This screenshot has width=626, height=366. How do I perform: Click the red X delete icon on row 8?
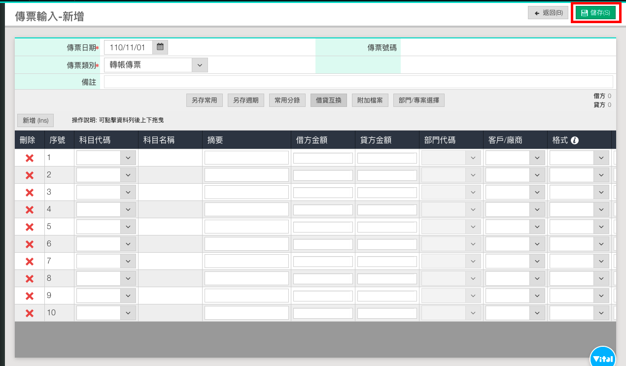click(30, 279)
